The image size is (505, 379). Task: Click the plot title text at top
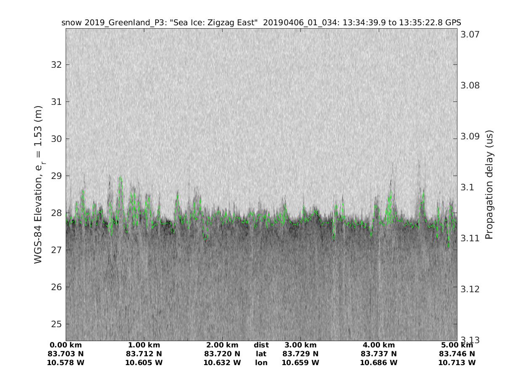pos(261,23)
